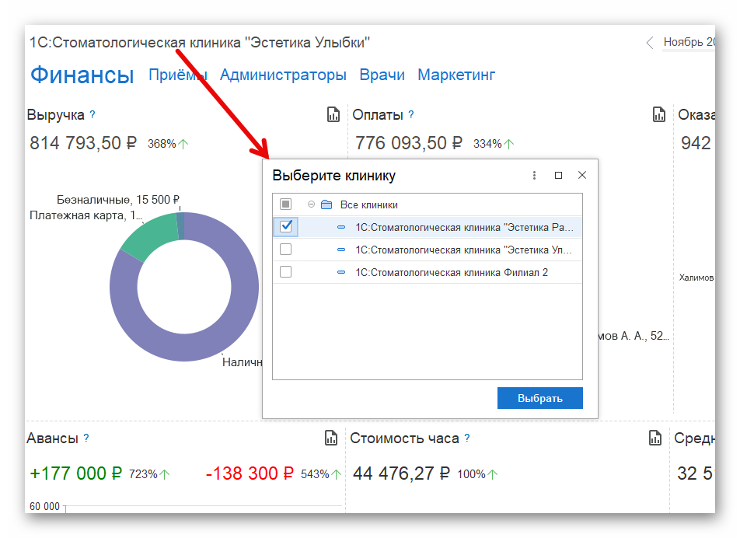Switch to the Приёмы tab
740x538 pixels.
(177, 75)
